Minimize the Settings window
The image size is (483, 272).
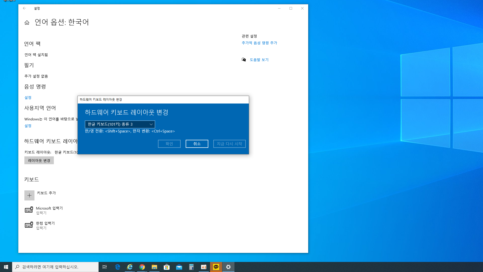pos(279,8)
